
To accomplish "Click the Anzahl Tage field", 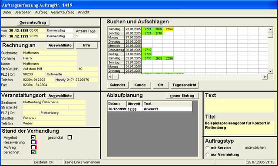I will tap(86, 36).
